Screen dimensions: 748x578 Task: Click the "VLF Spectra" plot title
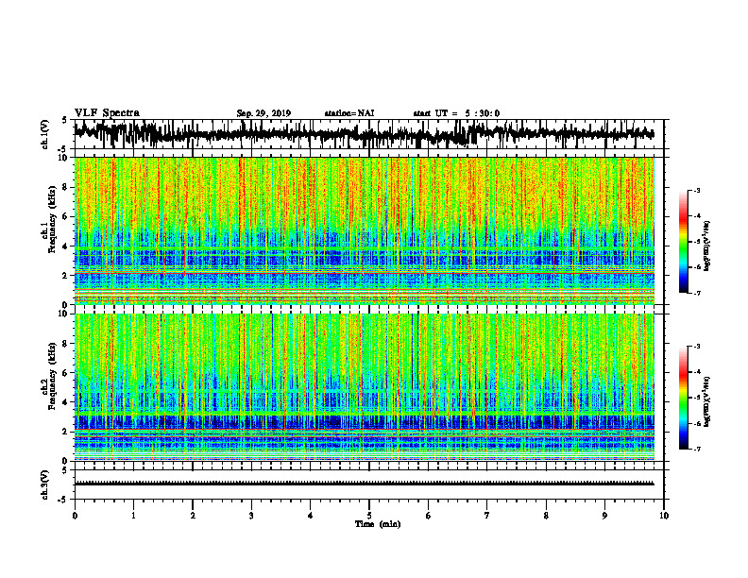pos(107,113)
